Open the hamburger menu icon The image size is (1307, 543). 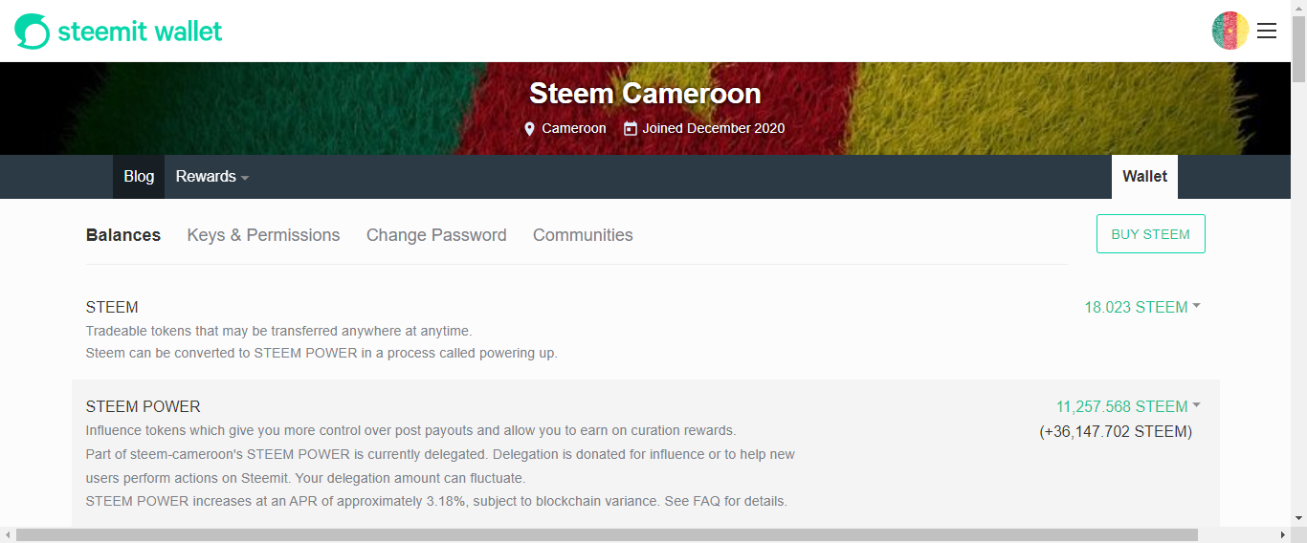[1267, 31]
